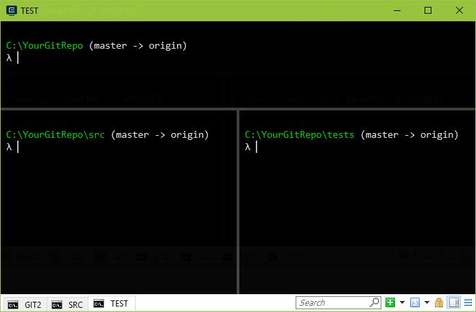Expand the active consoles list arrow
Image resolution: width=476 pixels, height=312 pixels.
coord(427,302)
